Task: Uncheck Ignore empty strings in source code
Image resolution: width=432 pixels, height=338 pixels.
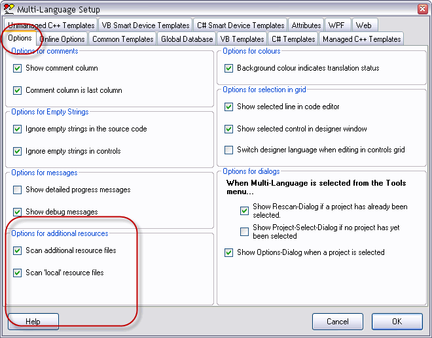Action: pyautogui.click(x=18, y=129)
